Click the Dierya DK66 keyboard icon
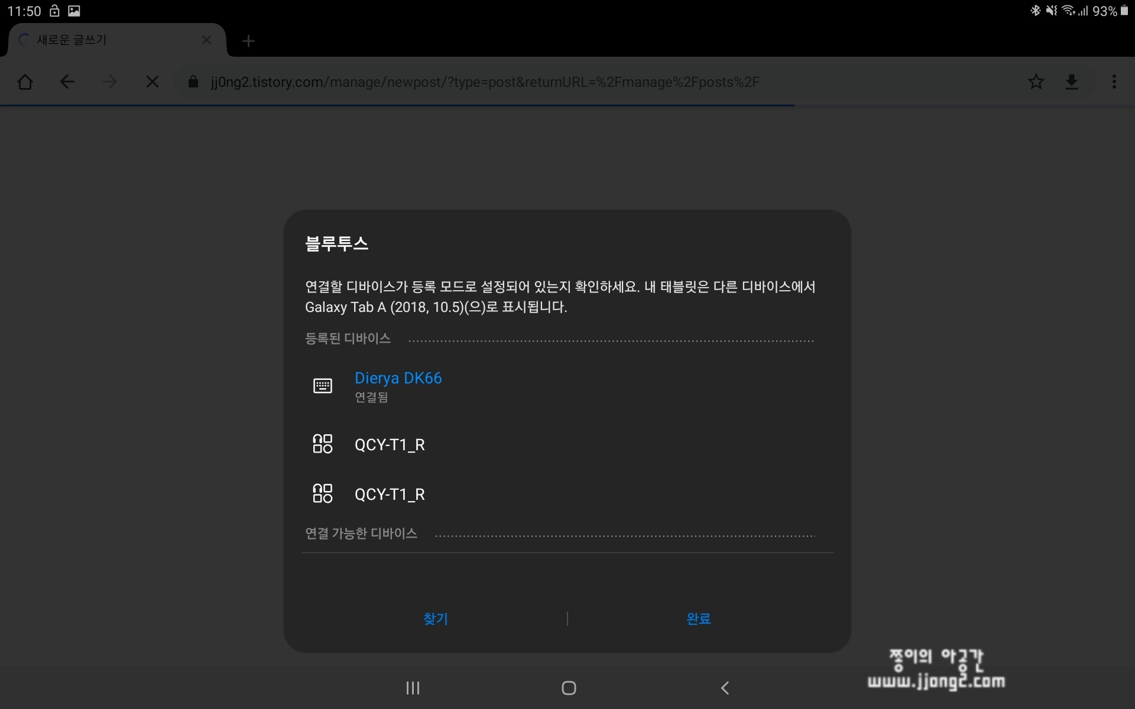Screen dimensions: 1135x709 coord(322,386)
